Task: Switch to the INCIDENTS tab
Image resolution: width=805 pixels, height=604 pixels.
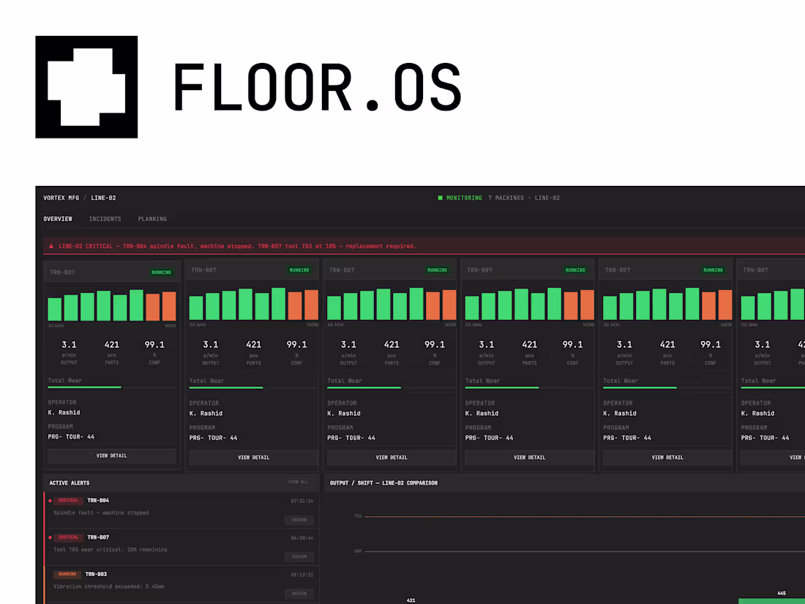Action: click(x=105, y=219)
